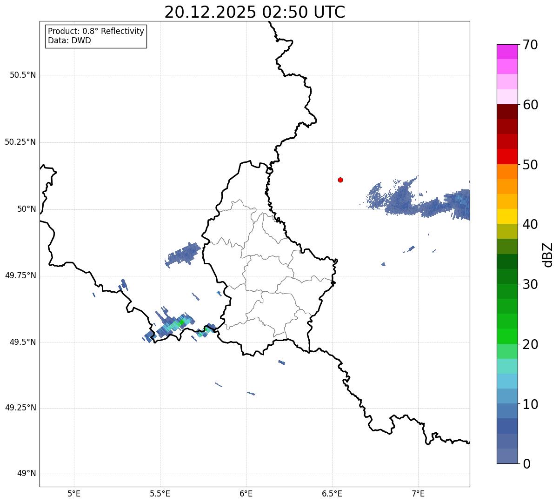Click the 50.5°N latitude label
559x503 pixels.
pyautogui.click(x=23, y=75)
